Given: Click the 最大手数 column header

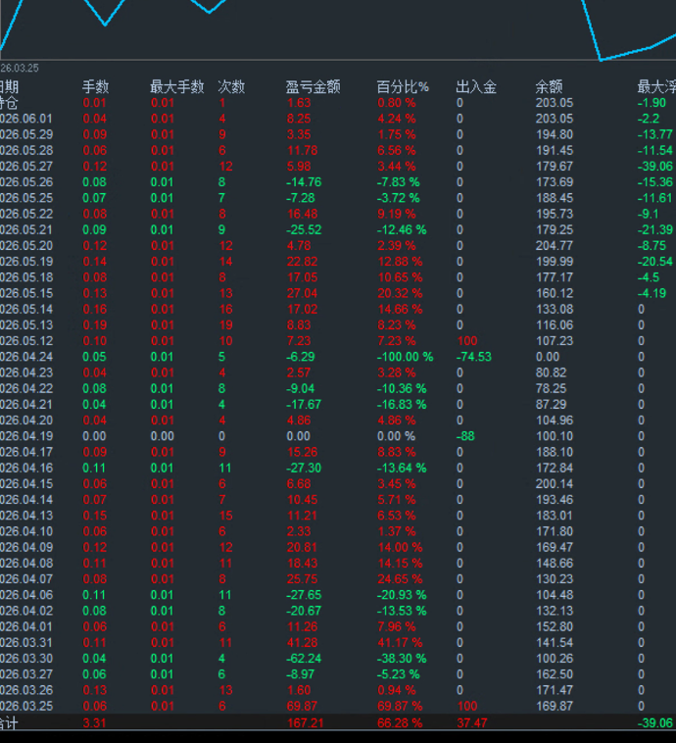Looking at the screenshot, I should coord(177,86).
